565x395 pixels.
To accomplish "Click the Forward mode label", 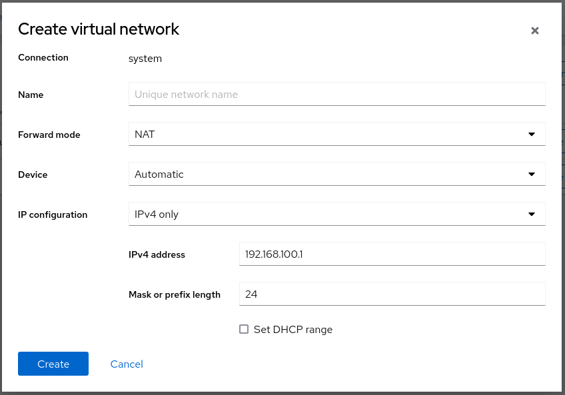I will pyautogui.click(x=49, y=135).
